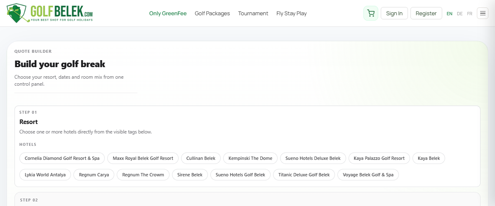The height and width of the screenshot is (206, 495).
Task: Choose Titanic Deluxe Golf Belek tag
Action: [x=304, y=175]
